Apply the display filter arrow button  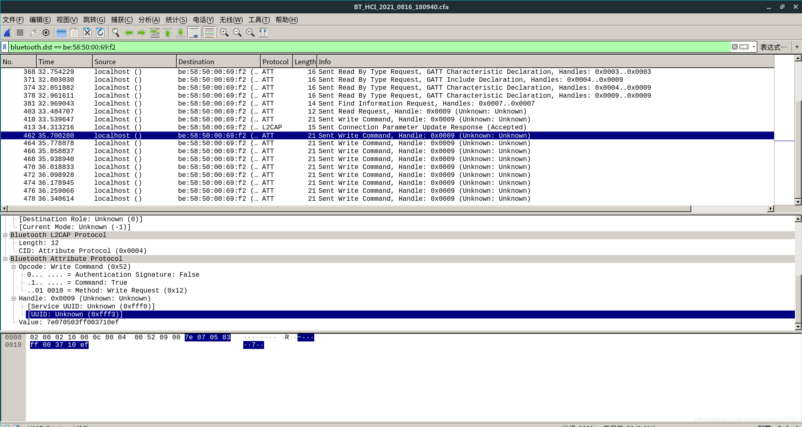(744, 47)
